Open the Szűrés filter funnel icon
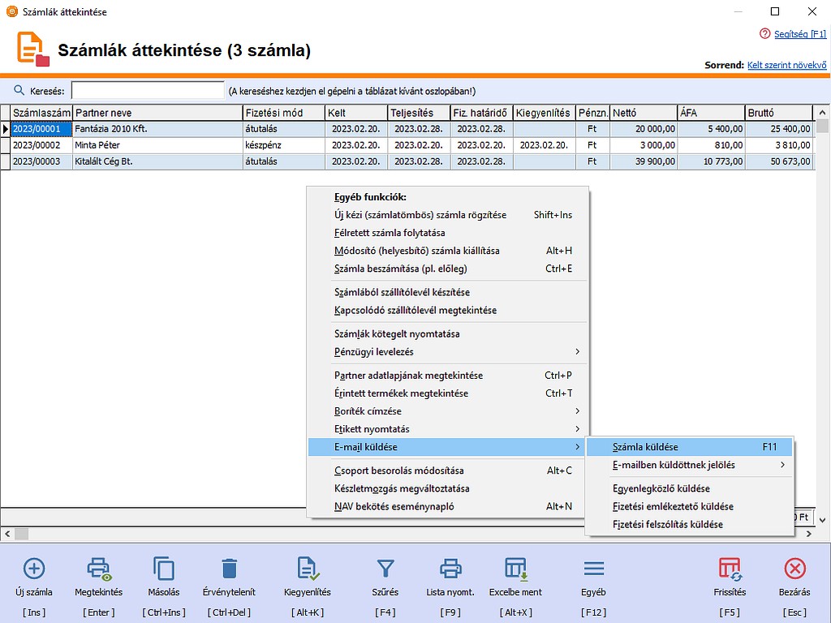The image size is (831, 623). pyautogui.click(x=385, y=569)
